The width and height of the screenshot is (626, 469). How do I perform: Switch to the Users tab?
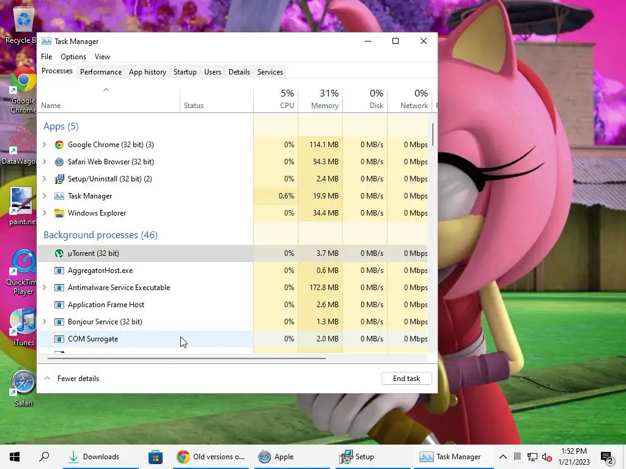(213, 72)
